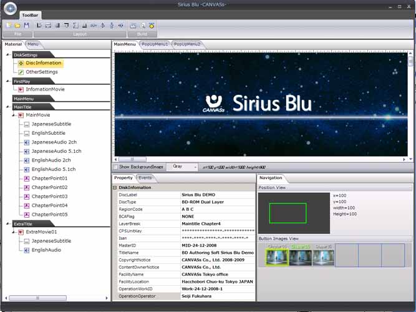Click the Material panel scroll-right arrow
Image resolution: width=416 pixels, height=312 pixels.
pyautogui.click(x=107, y=298)
